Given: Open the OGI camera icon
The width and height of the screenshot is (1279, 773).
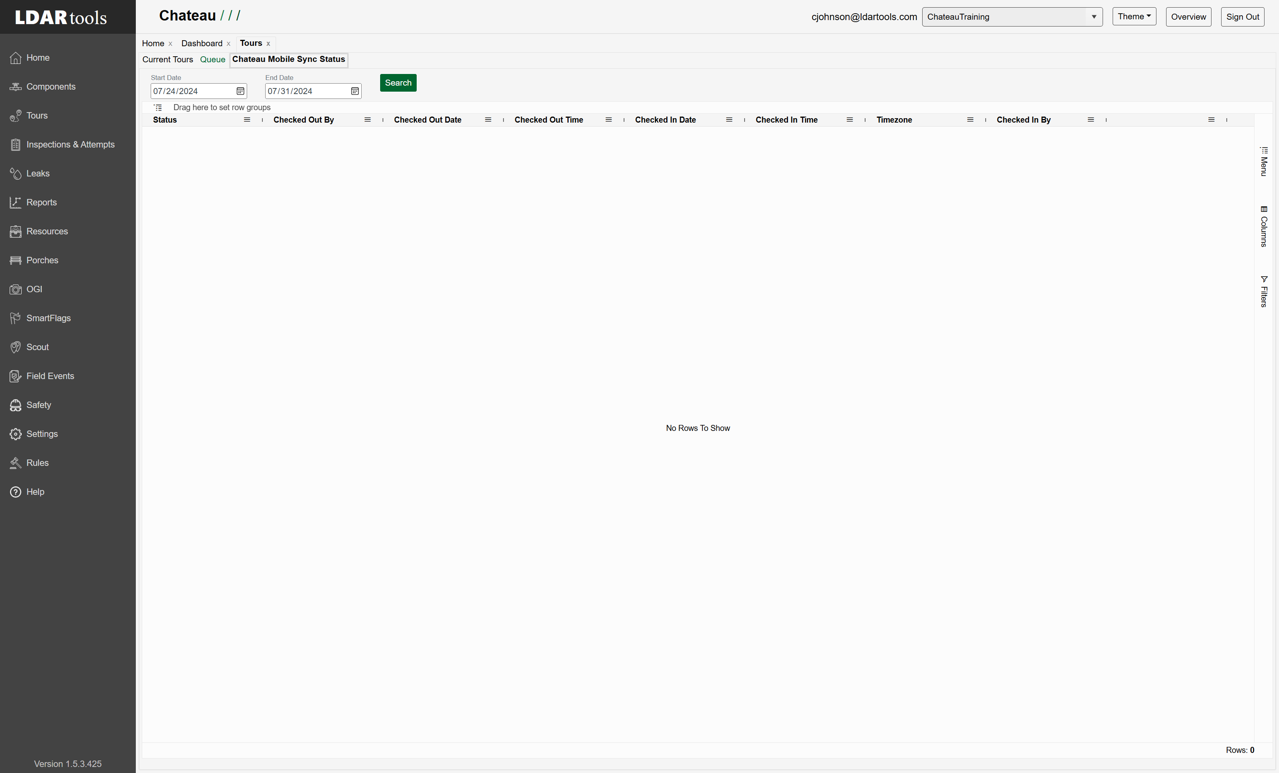Looking at the screenshot, I should tap(16, 289).
